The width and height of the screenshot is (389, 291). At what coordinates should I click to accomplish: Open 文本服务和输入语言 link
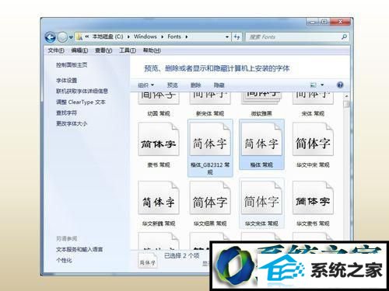coord(79,249)
